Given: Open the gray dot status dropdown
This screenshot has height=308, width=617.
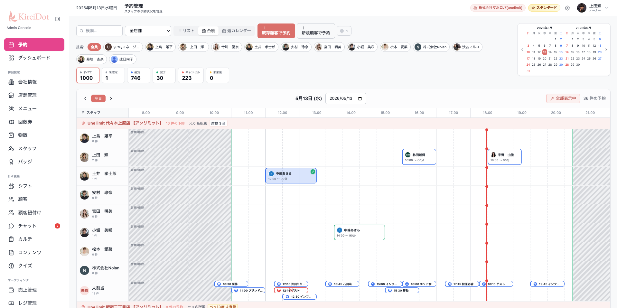Looking at the screenshot, I should 344,31.
